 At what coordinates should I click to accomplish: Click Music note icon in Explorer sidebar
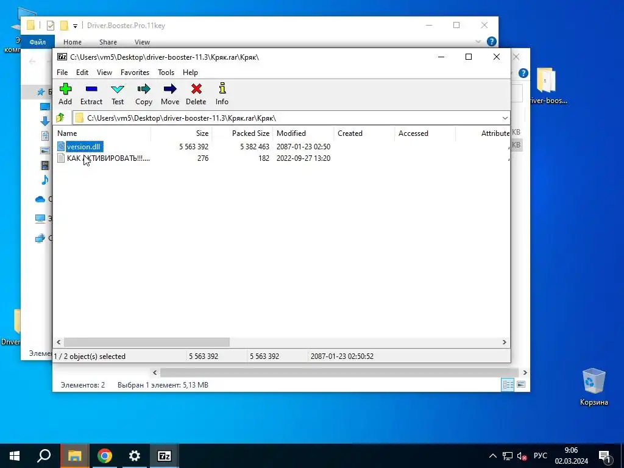click(x=45, y=180)
